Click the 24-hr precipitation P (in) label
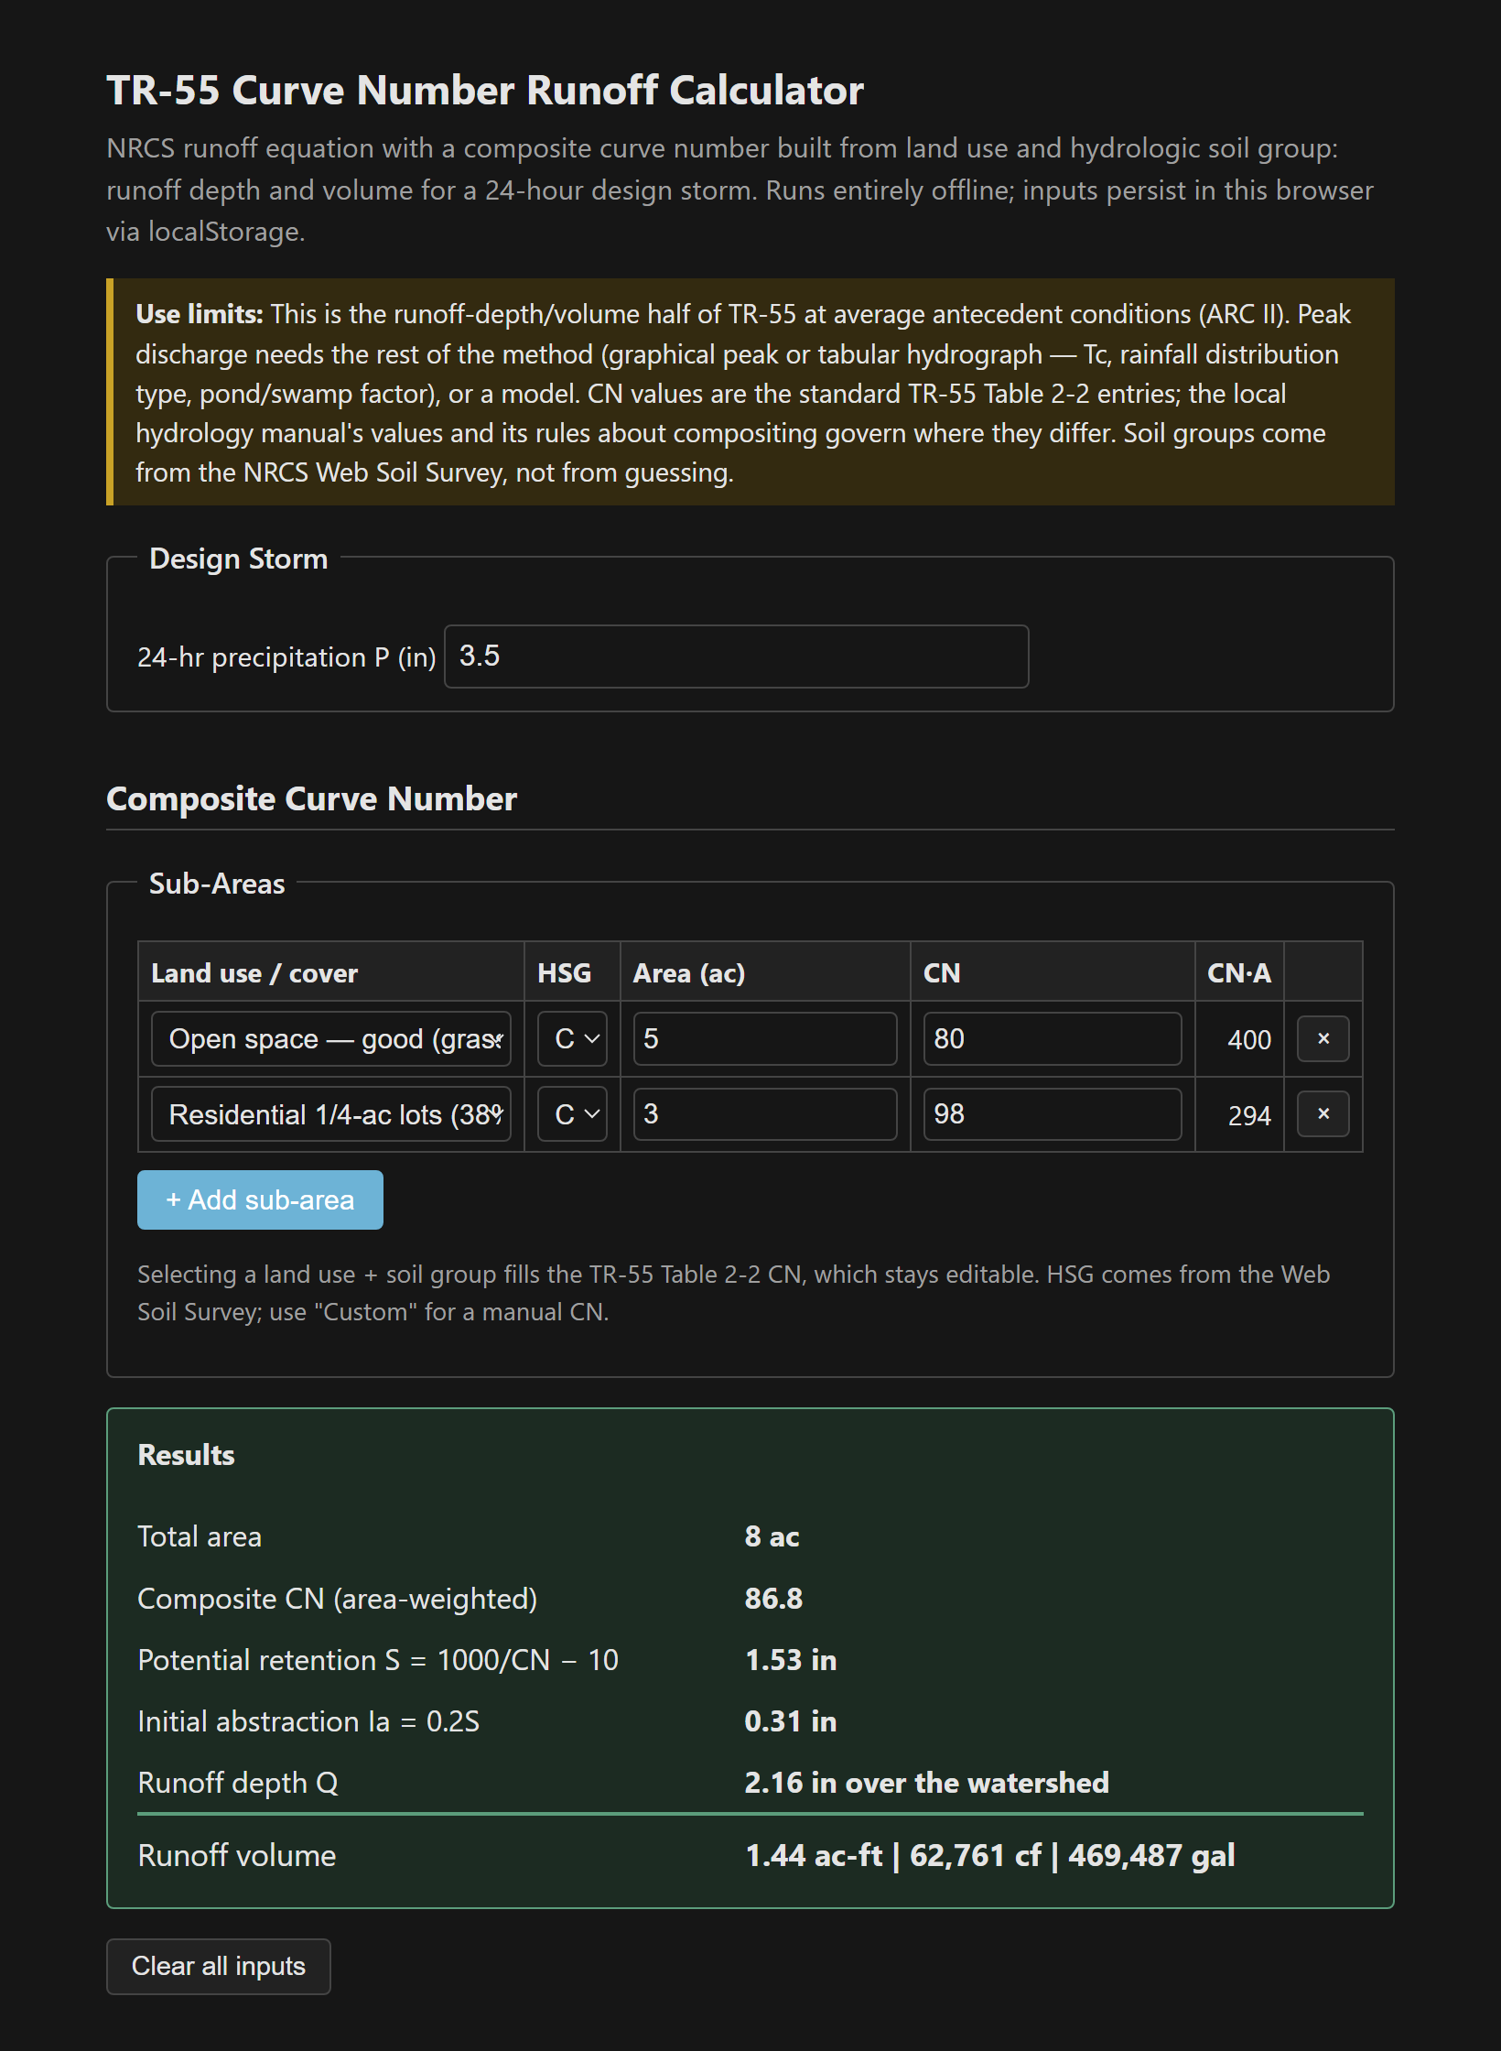The height and width of the screenshot is (2051, 1501). 286,657
